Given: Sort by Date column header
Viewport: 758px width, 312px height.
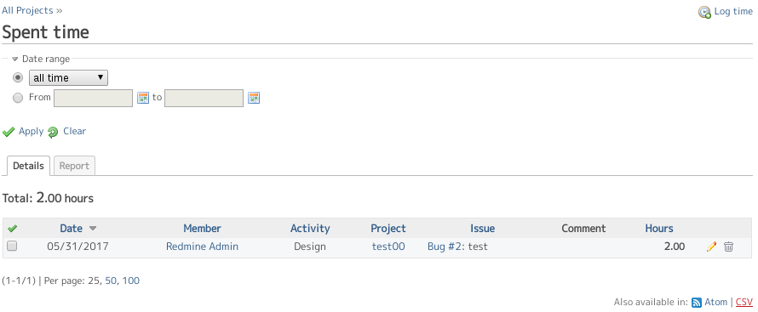Looking at the screenshot, I should coord(71,228).
